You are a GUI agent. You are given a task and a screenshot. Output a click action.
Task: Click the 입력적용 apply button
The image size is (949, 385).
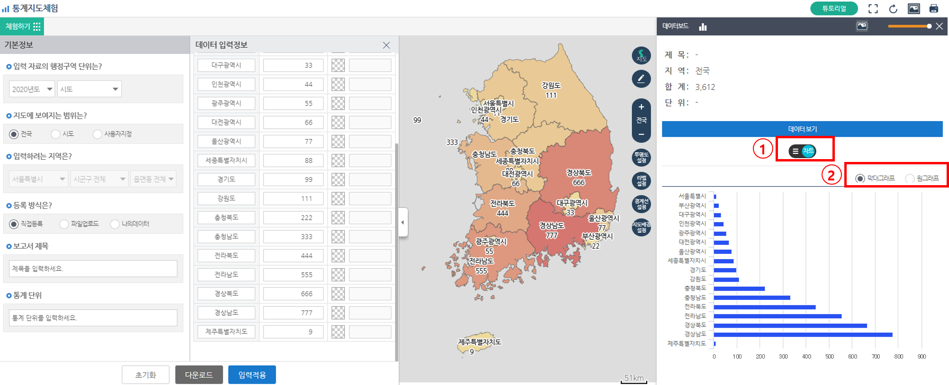[x=252, y=375]
